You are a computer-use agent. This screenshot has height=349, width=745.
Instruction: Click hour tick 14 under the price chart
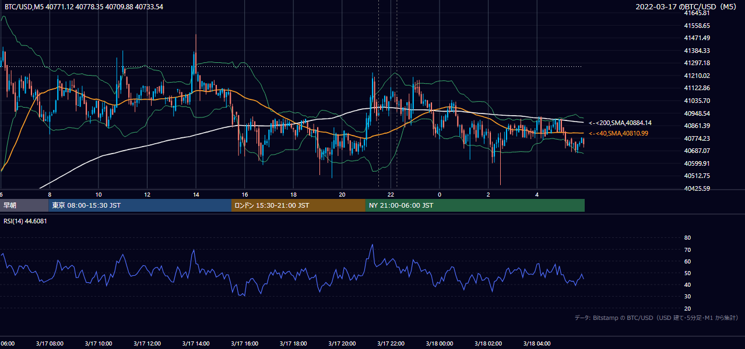(196, 194)
